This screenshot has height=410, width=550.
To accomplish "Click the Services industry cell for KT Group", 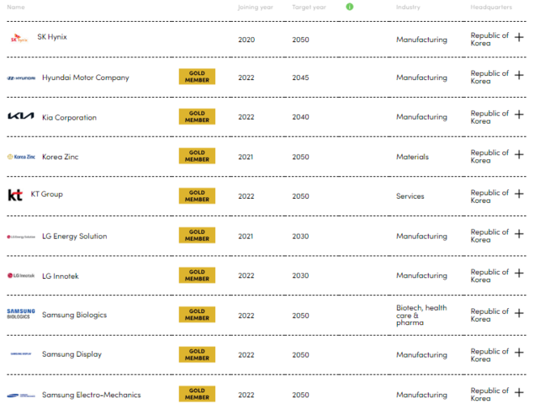I will (x=410, y=196).
